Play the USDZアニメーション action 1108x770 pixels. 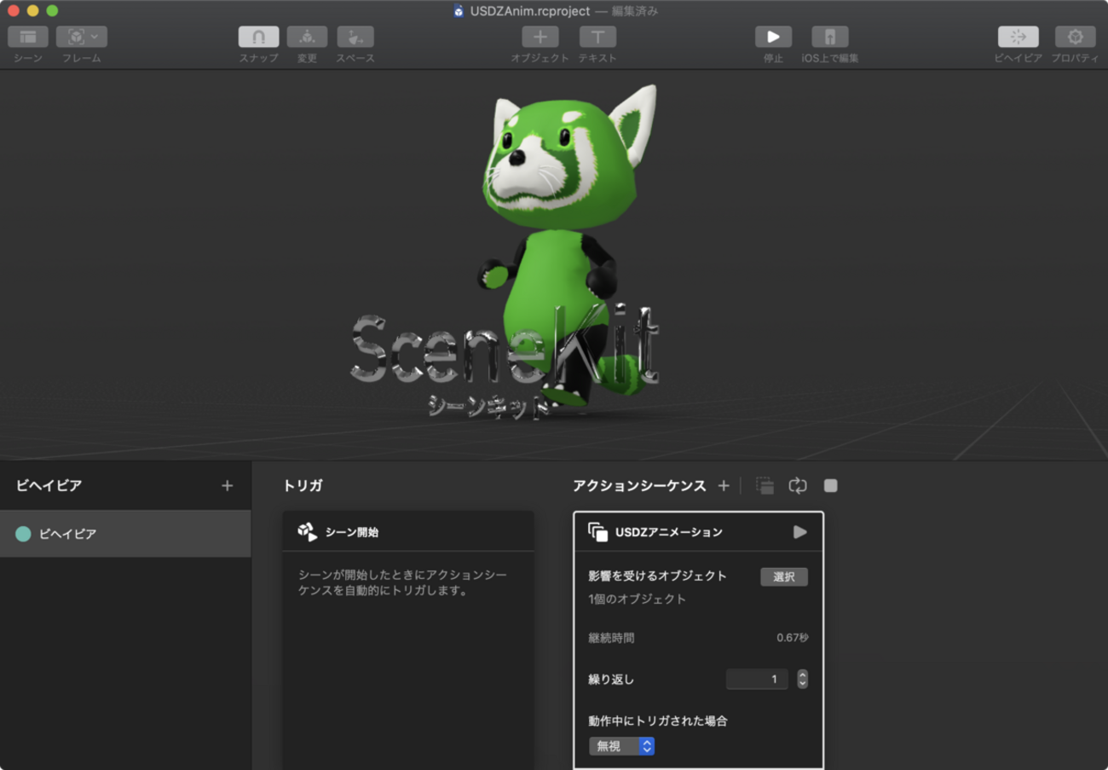pos(799,532)
